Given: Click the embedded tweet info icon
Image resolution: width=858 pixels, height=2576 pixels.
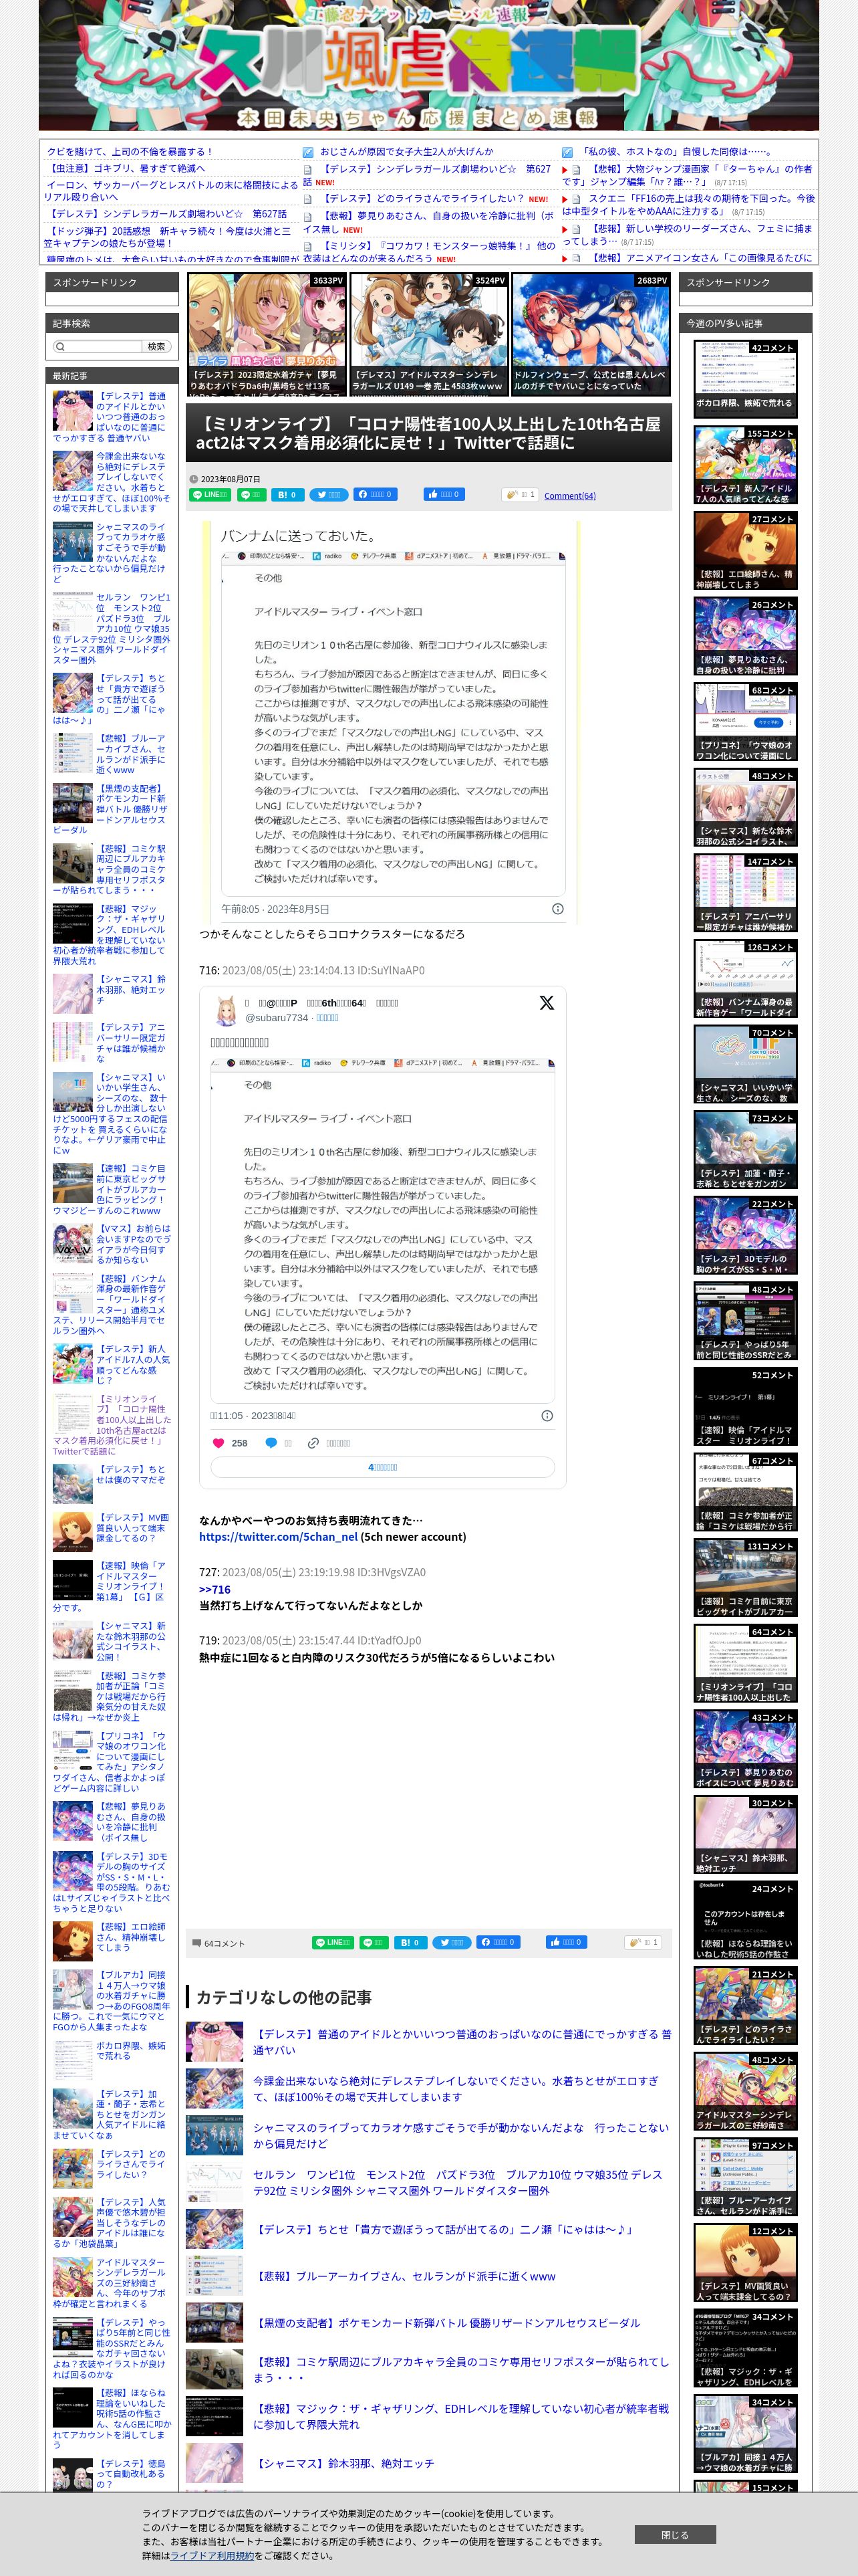Looking at the screenshot, I should (547, 1415).
